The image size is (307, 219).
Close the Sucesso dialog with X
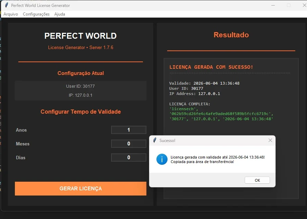pyautogui.click(x=270, y=140)
